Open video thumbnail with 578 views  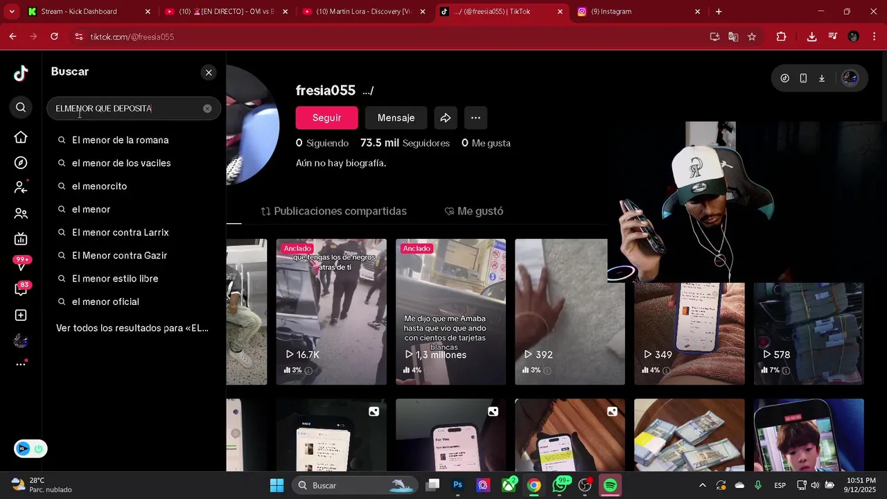[809, 333]
